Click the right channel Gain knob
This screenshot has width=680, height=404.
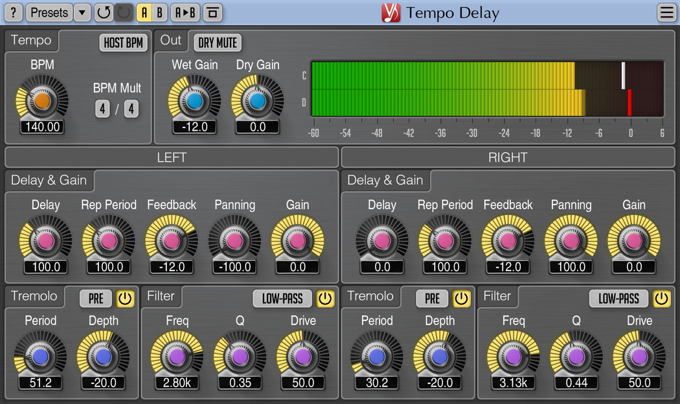tap(634, 241)
